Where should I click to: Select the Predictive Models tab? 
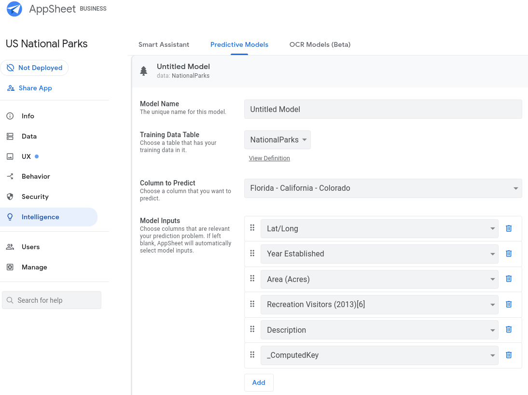click(x=239, y=44)
